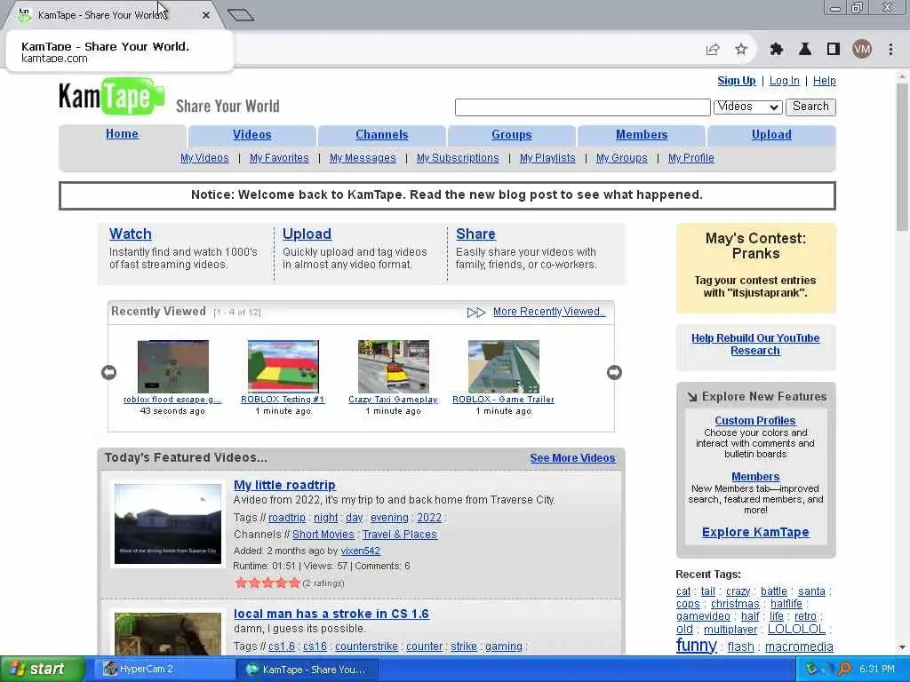Click the Search button

(x=810, y=107)
